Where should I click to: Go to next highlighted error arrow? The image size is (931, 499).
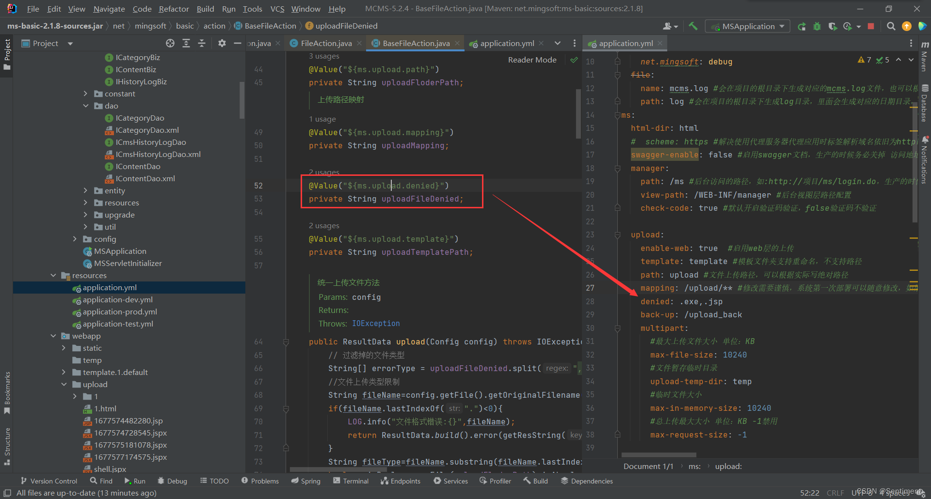[x=911, y=60]
